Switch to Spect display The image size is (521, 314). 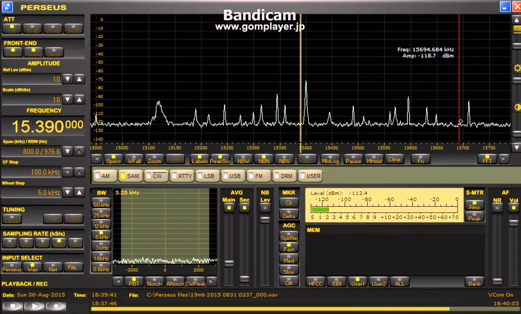[113, 160]
